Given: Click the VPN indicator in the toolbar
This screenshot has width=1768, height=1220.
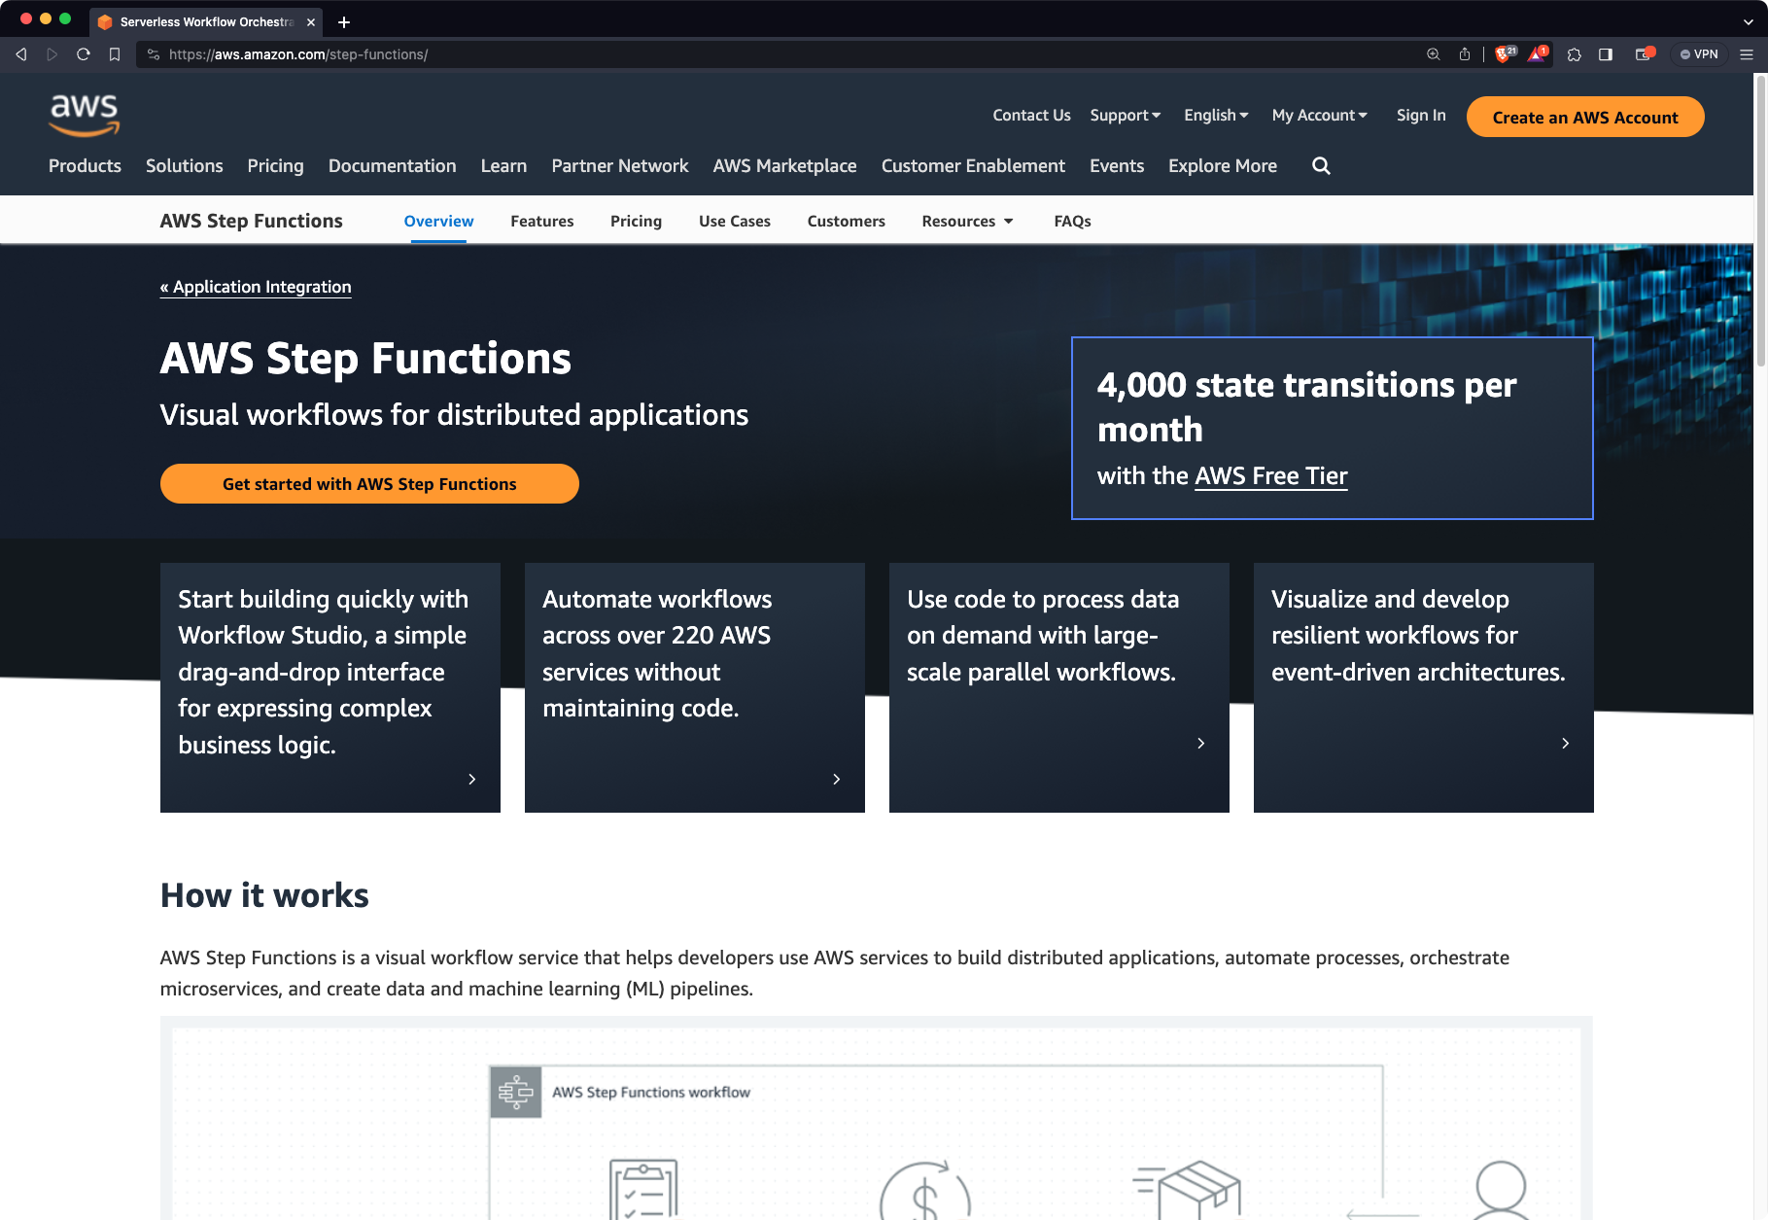Looking at the screenshot, I should 1697,54.
